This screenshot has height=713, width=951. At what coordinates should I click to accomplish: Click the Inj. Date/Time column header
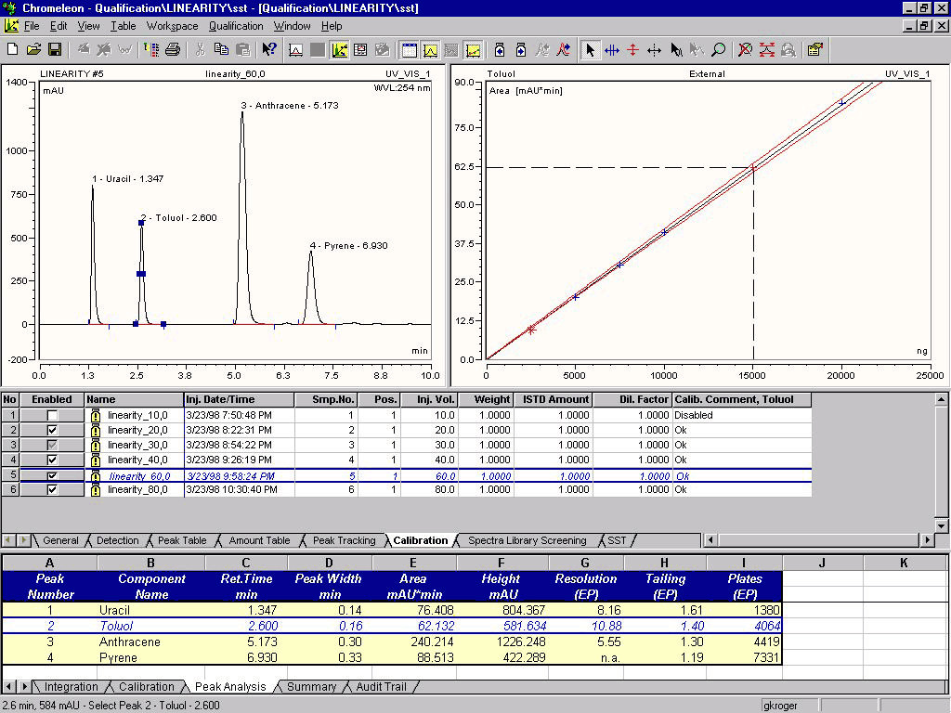[239, 399]
